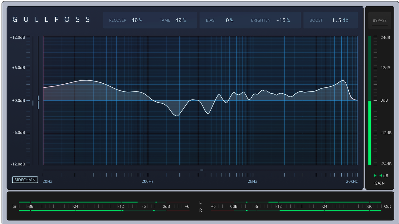
Task: Click the -36 mark on the Out meter
Action: click(x=369, y=206)
